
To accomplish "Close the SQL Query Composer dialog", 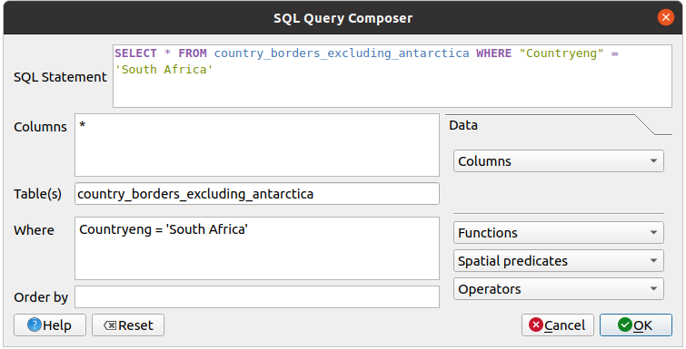I will [665, 17].
